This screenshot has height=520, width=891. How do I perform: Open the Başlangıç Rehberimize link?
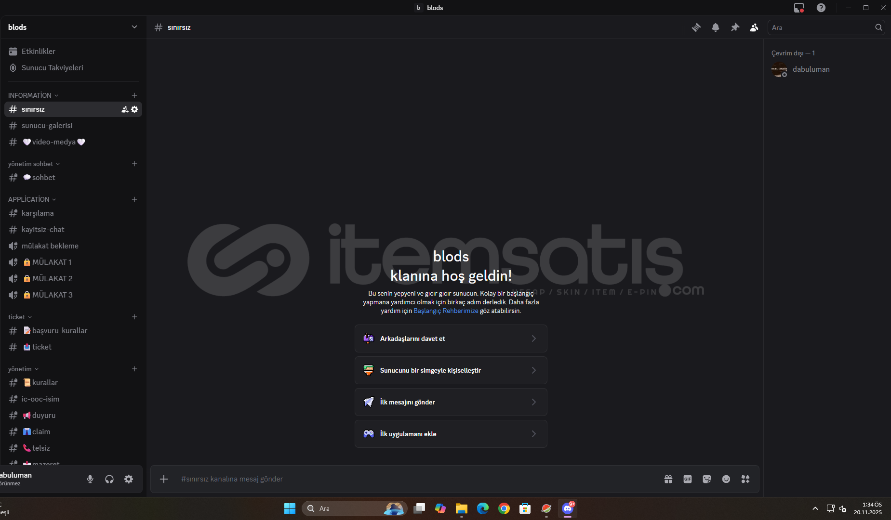(x=446, y=311)
